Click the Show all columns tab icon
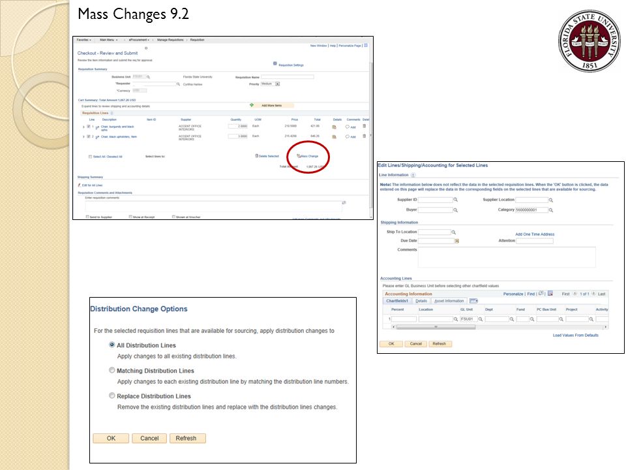This screenshot has height=470, width=626. (473, 301)
